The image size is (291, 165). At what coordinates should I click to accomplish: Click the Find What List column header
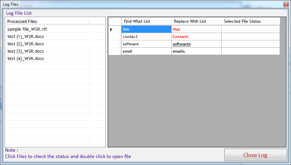pos(146,21)
